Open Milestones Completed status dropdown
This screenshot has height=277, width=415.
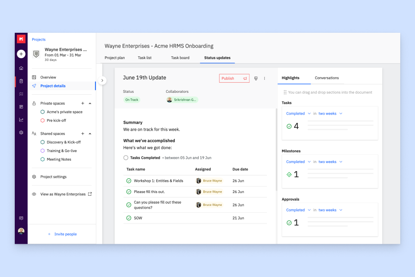(298, 162)
